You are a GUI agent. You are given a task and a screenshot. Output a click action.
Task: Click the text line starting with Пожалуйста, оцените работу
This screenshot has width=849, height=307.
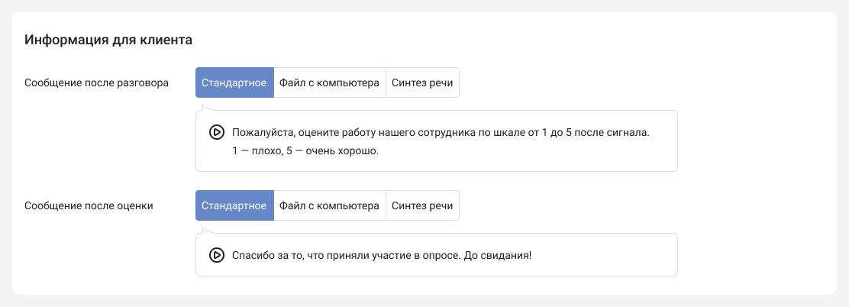(x=382, y=132)
